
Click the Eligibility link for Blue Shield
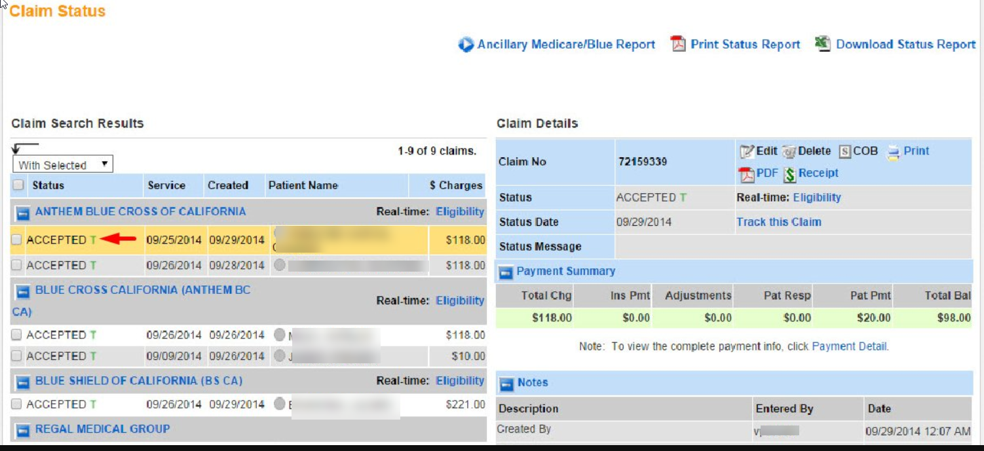point(460,381)
